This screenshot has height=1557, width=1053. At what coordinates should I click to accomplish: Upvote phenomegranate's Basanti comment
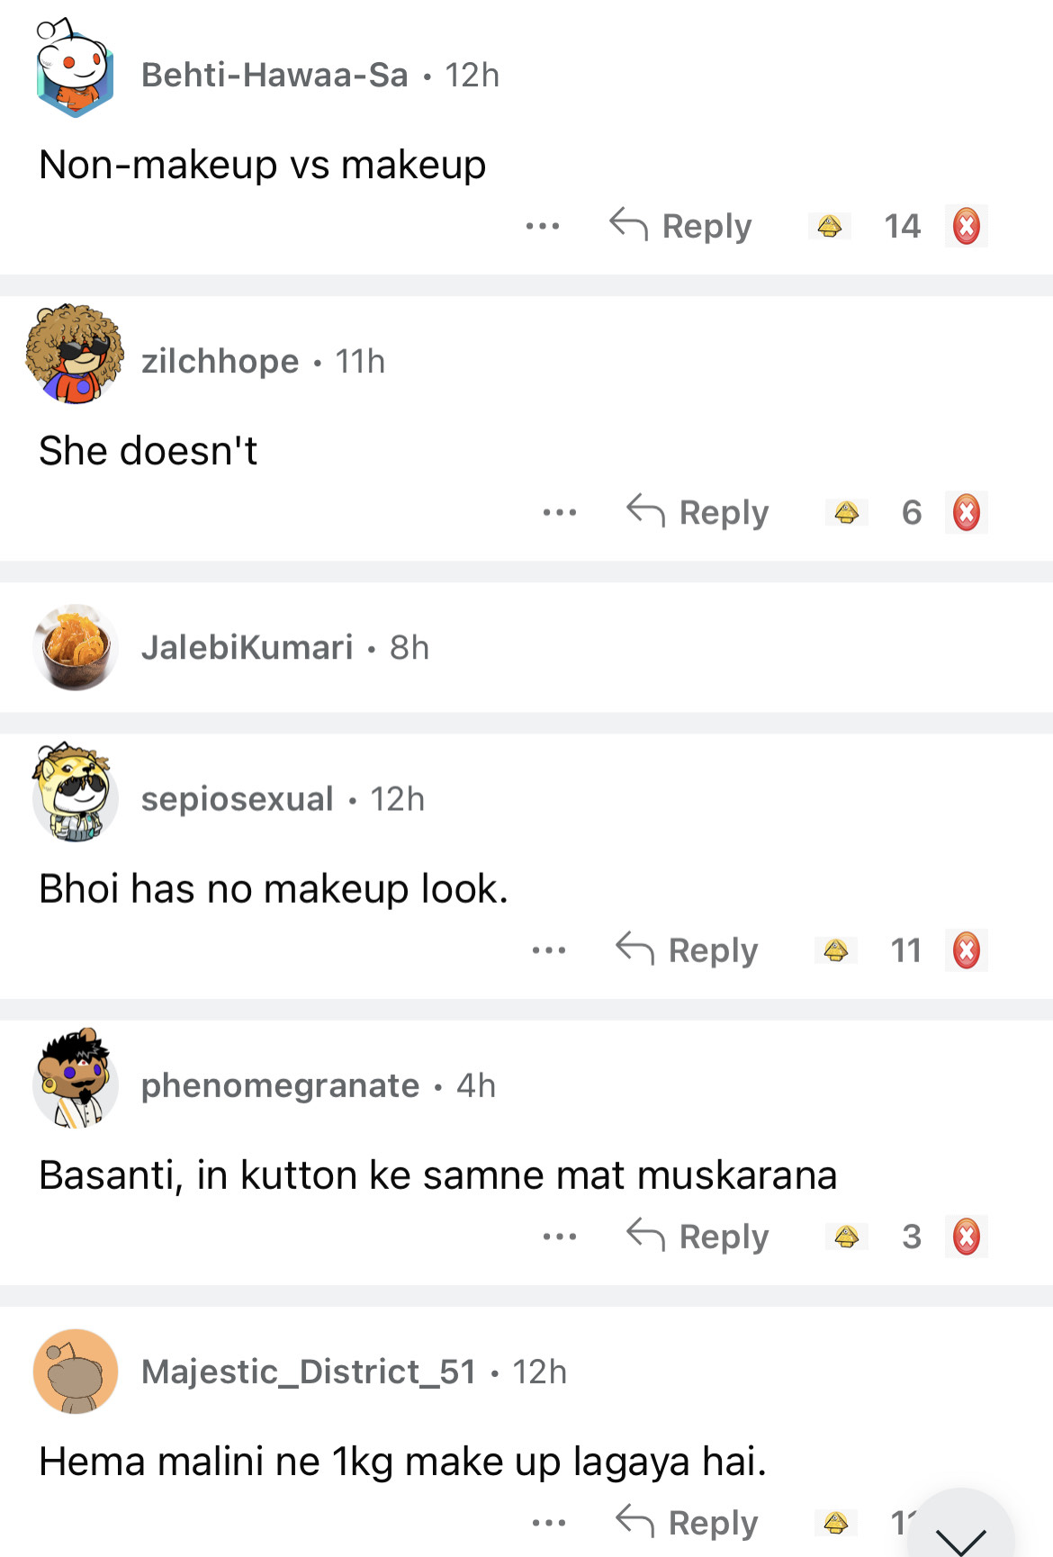(846, 1237)
